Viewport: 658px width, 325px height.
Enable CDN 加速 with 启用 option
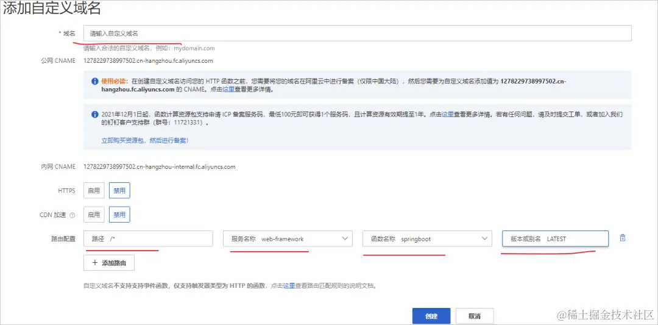point(94,215)
